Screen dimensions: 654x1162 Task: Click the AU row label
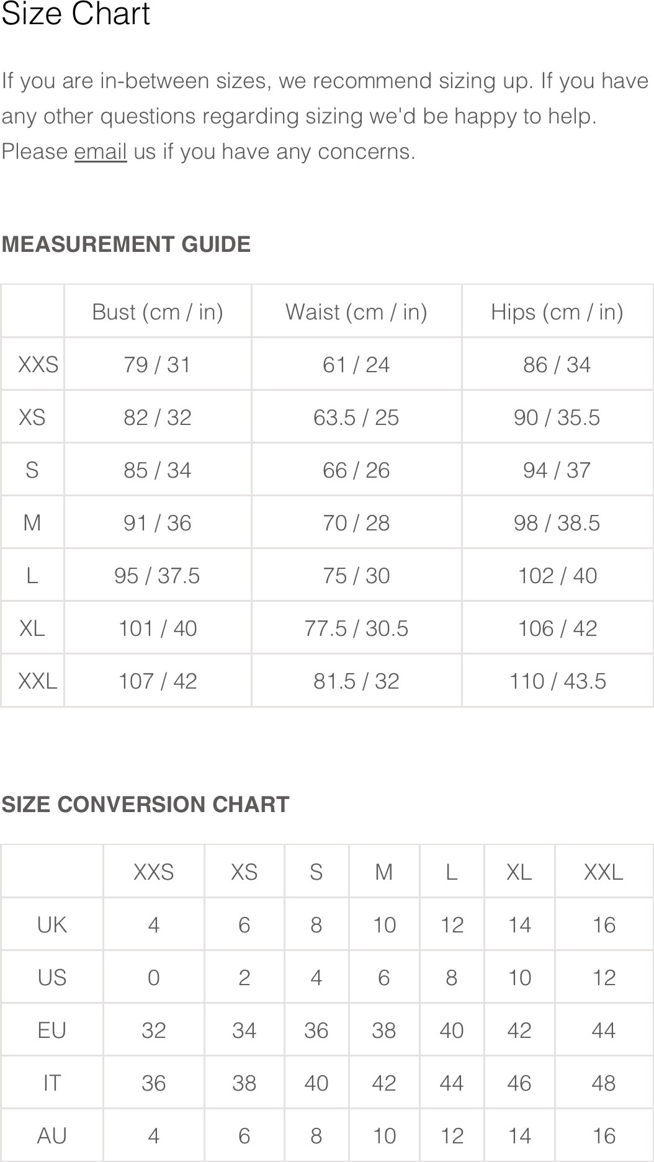pyautogui.click(x=52, y=1135)
